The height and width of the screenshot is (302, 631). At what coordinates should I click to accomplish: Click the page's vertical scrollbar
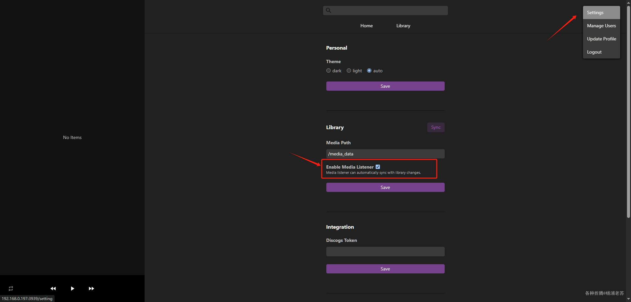[x=628, y=112]
